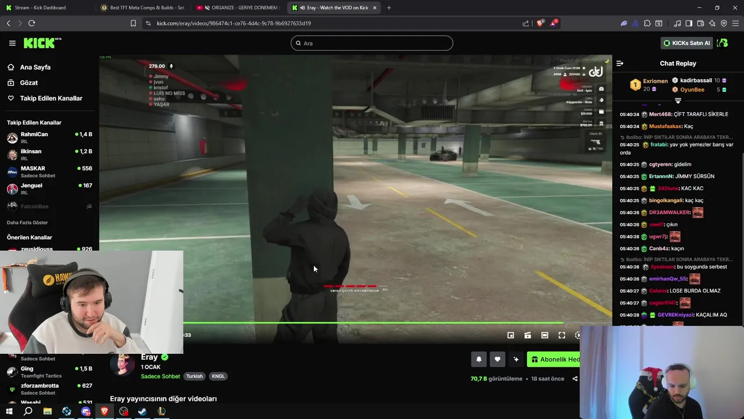Screen dimensions: 744x419
Task: Open the Leo AI sparkle icon
Action: [712, 23]
